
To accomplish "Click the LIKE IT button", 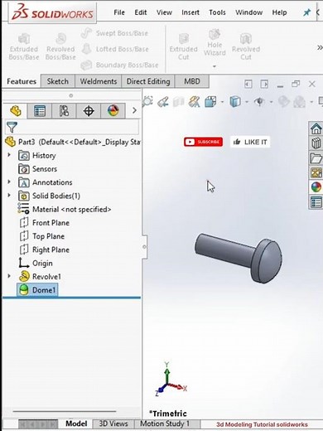I will coord(250,142).
